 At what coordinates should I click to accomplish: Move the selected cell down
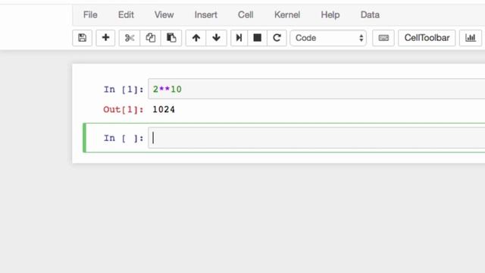[216, 38]
